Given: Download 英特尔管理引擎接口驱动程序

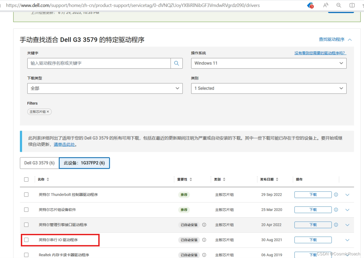Looking at the screenshot, I should [x=313, y=225].
